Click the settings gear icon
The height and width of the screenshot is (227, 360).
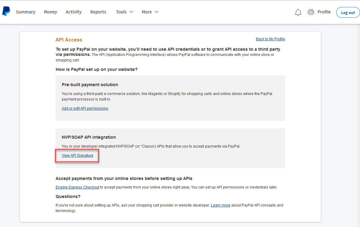(311, 12)
